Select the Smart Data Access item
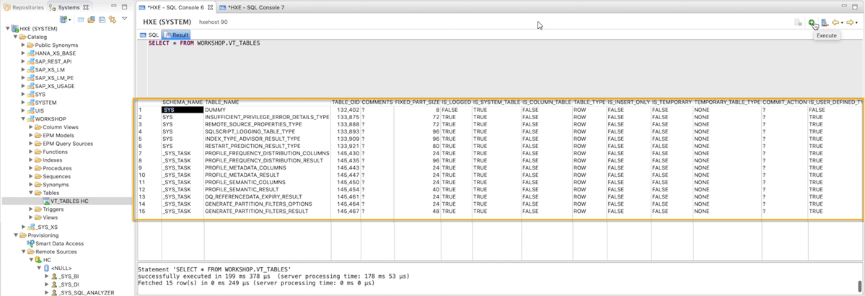Viewport: 865px width, 296px height. [55, 243]
